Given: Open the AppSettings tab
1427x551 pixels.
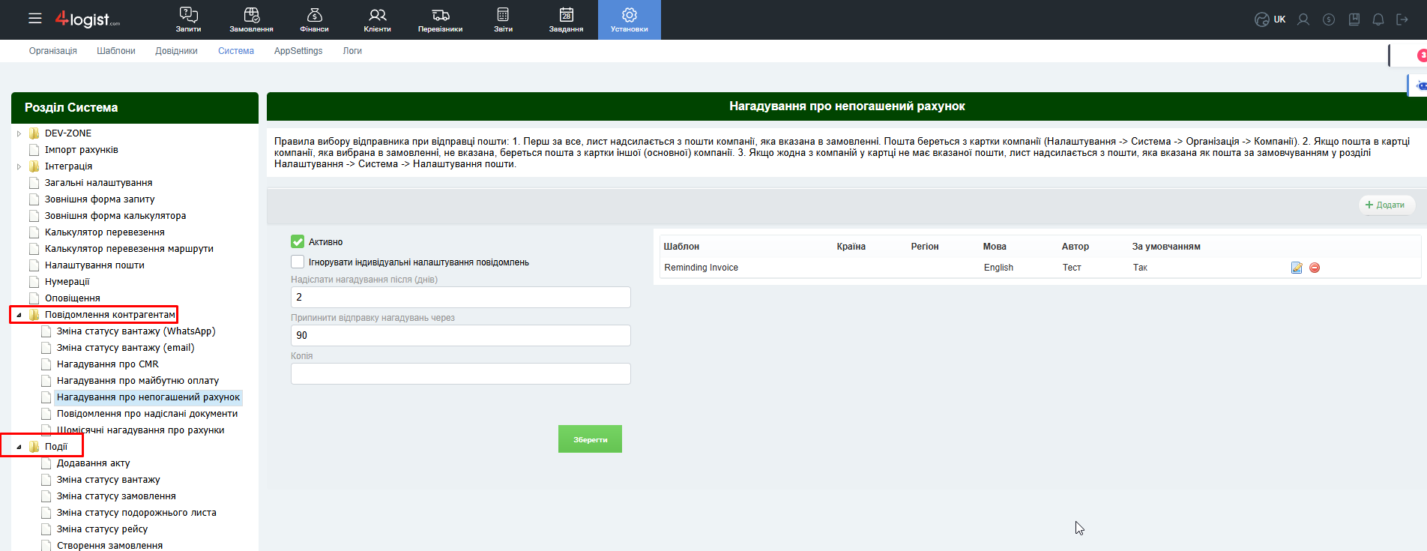Looking at the screenshot, I should tap(298, 51).
